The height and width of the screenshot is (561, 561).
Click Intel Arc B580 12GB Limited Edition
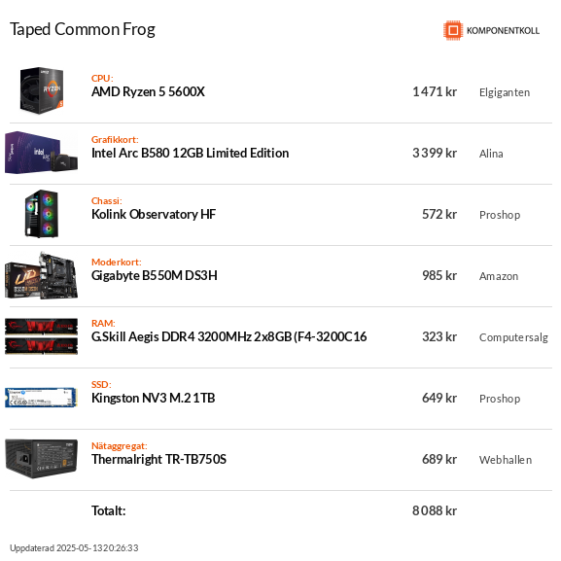coord(190,153)
